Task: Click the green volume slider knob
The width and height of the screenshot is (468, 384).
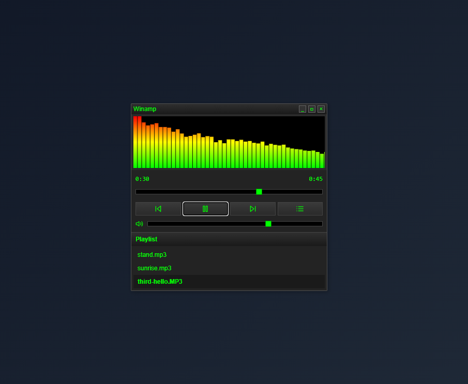Action: pos(268,223)
